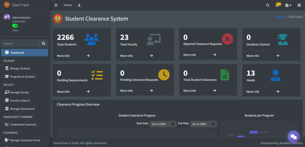Open Faculty Subjects in sidebar
Image resolution: width=305 pixels, height=147 pixels.
tap(25, 100)
